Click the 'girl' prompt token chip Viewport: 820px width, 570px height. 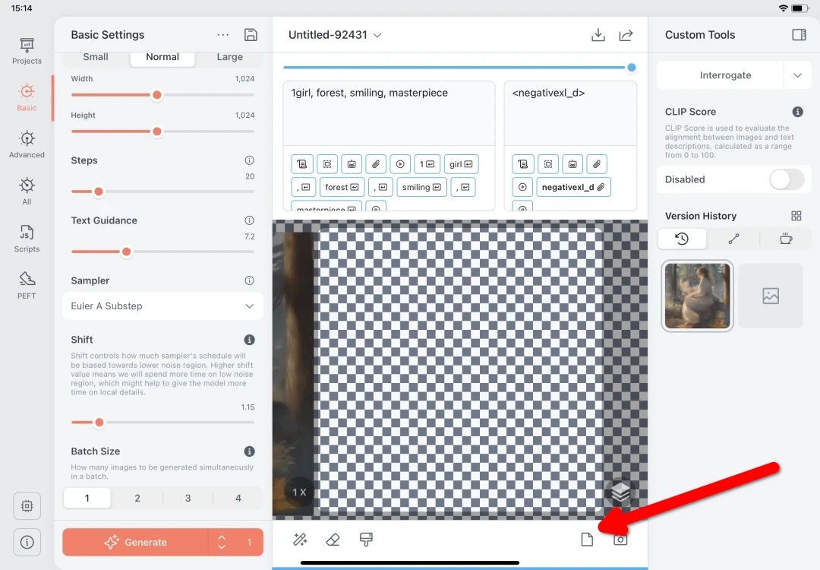(461, 164)
